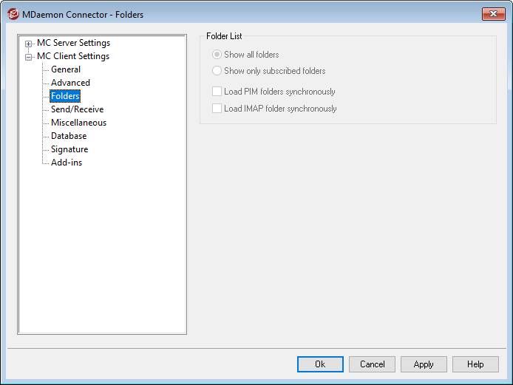Screen dimensions: 513x385
Task: Close the MDaemon Connector dialog
Action: pos(492,14)
